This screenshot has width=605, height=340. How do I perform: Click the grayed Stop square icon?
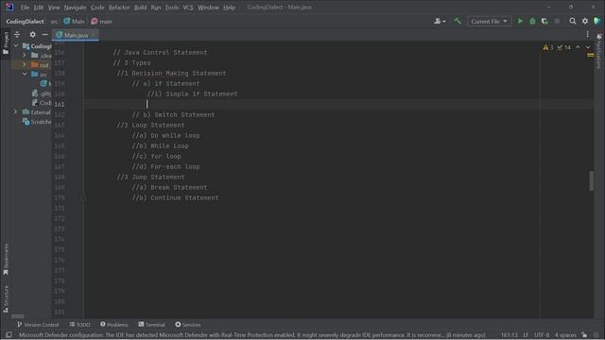tap(557, 21)
